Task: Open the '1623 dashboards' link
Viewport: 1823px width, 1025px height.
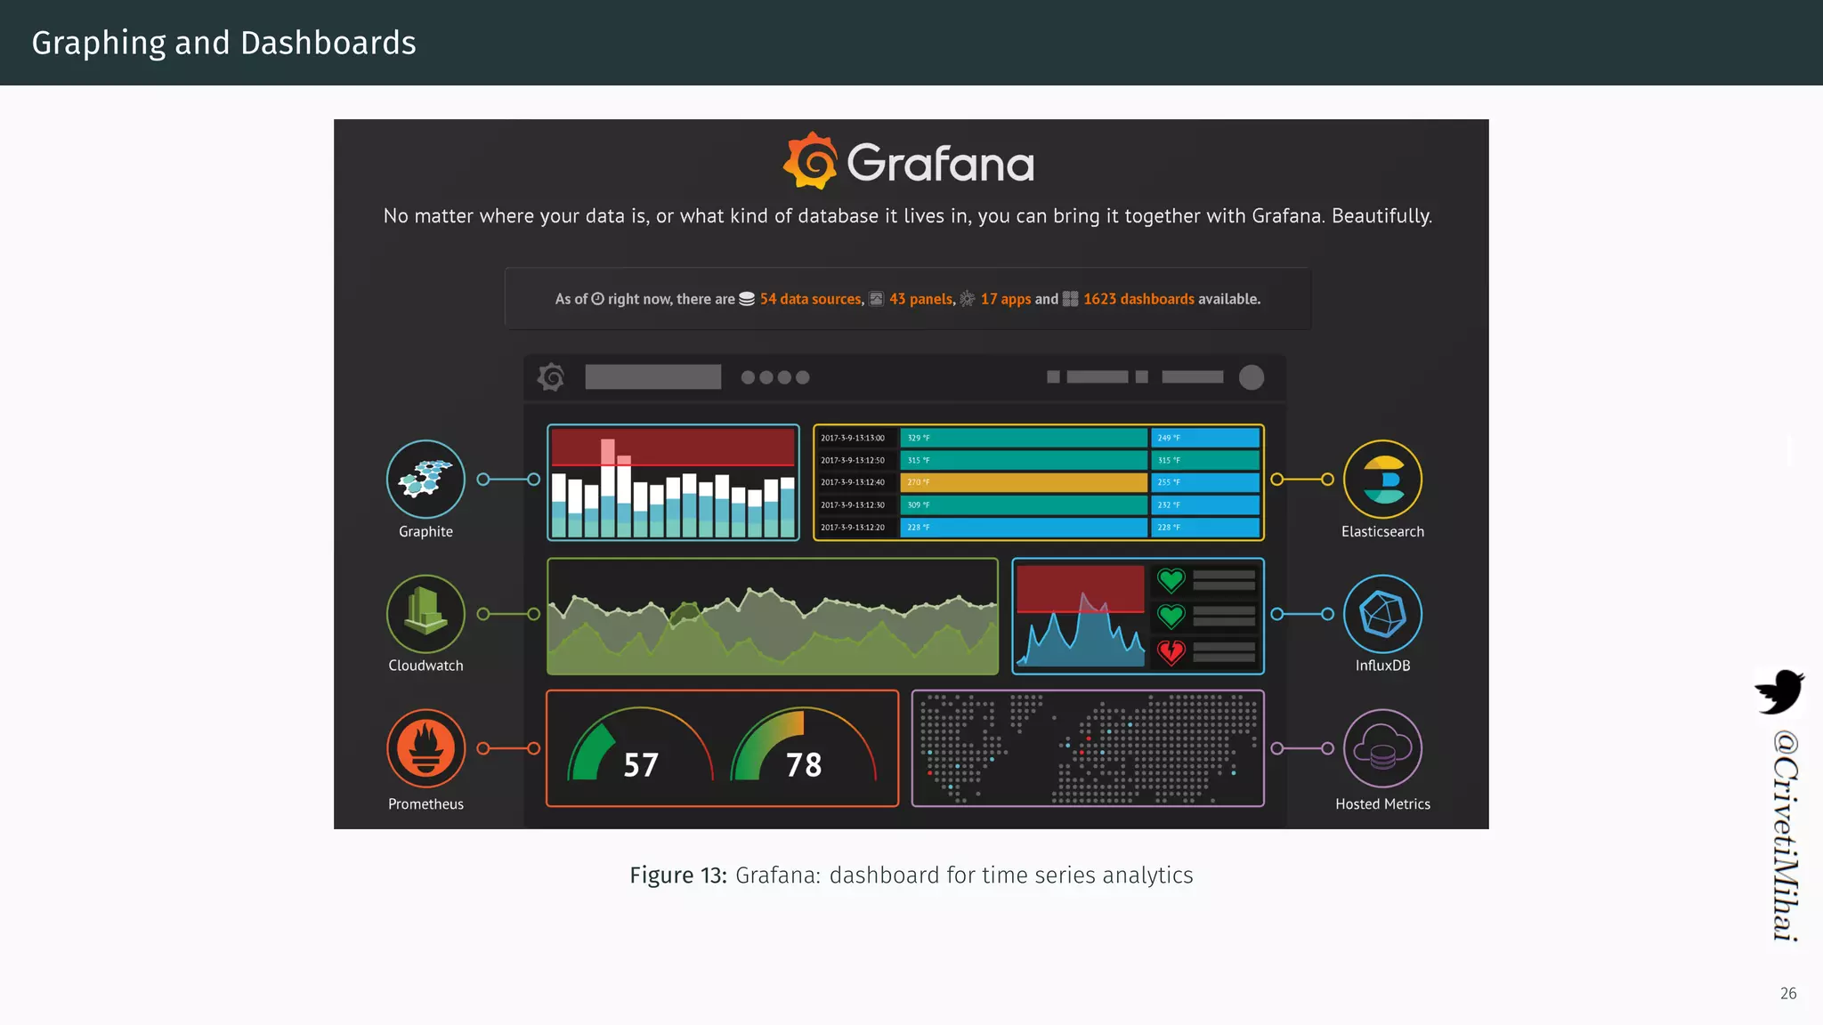Action: click(1138, 299)
